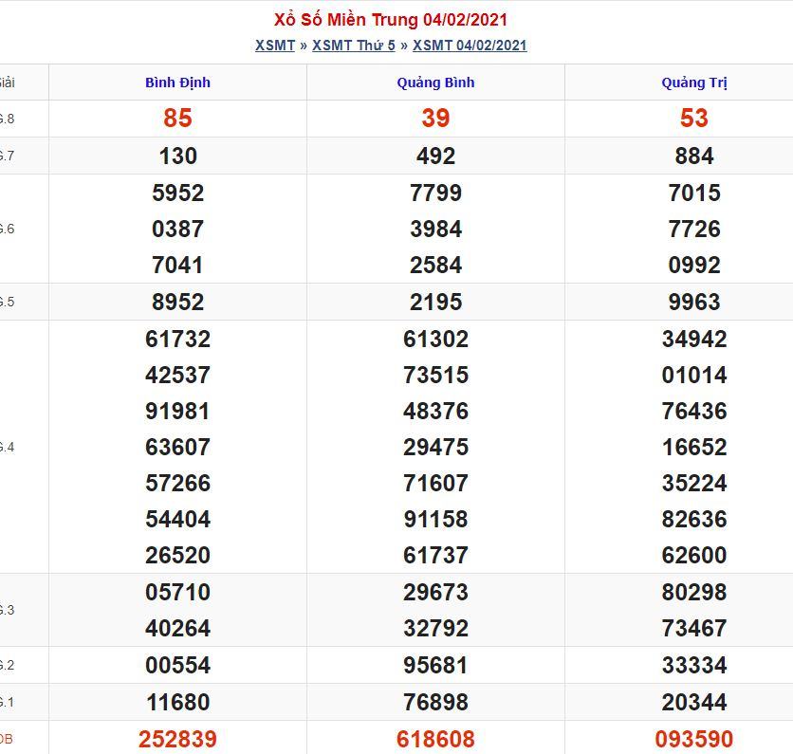Select the number 7799

435,193
